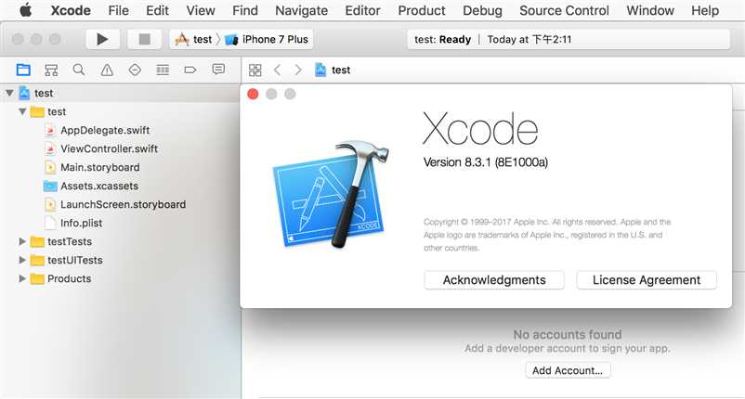Choose the test scheme in toolbar
The image size is (745, 399).
[193, 39]
